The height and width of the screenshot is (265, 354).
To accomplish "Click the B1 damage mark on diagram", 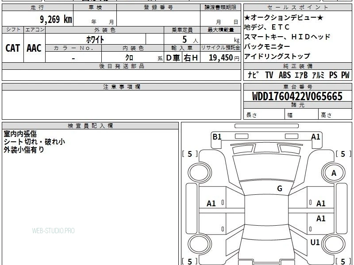I will (x=217, y=137).
